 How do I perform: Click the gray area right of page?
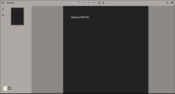click(x=161, y=50)
